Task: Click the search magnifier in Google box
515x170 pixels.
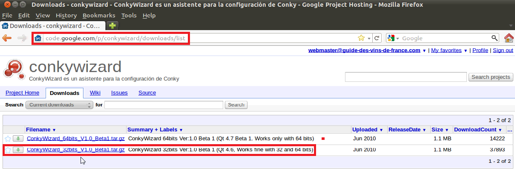Action: tap(495, 38)
